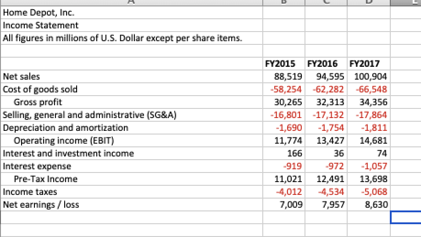Select depreciation value -1,811
This screenshot has height=237, width=421.
click(x=368, y=128)
